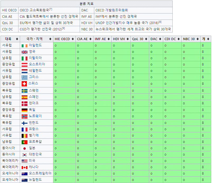This screenshot has width=212, height=183.
Task: Open the 미국 country link
Action: click(x=32, y=161)
